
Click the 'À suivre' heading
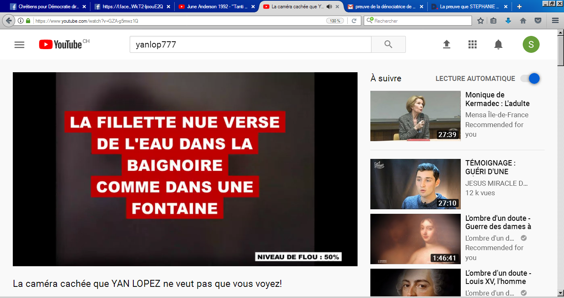pos(386,78)
